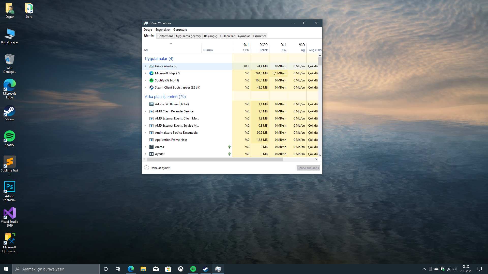Expand Antimalware Service Executable row
Screen dimensions: 488x274
145,133
